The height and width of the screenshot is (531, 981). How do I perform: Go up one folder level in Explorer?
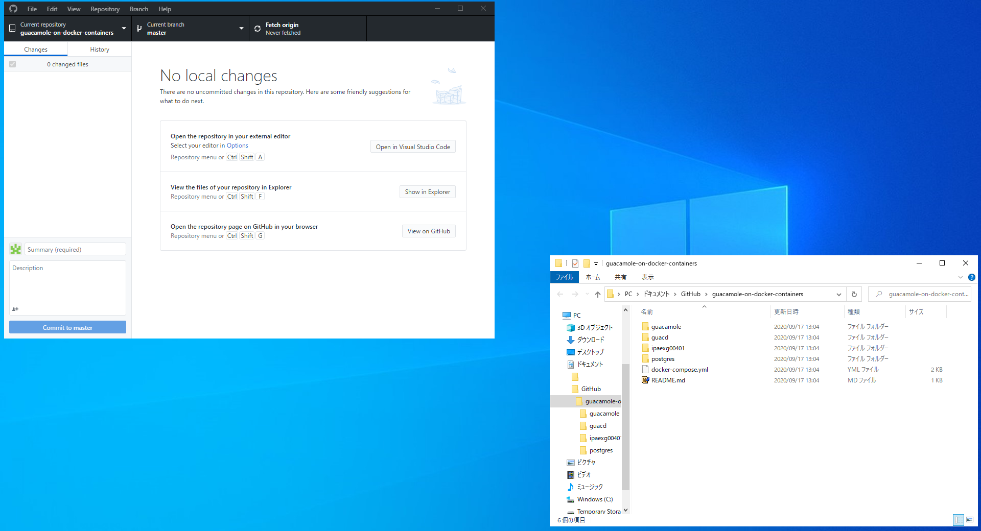tap(598, 294)
